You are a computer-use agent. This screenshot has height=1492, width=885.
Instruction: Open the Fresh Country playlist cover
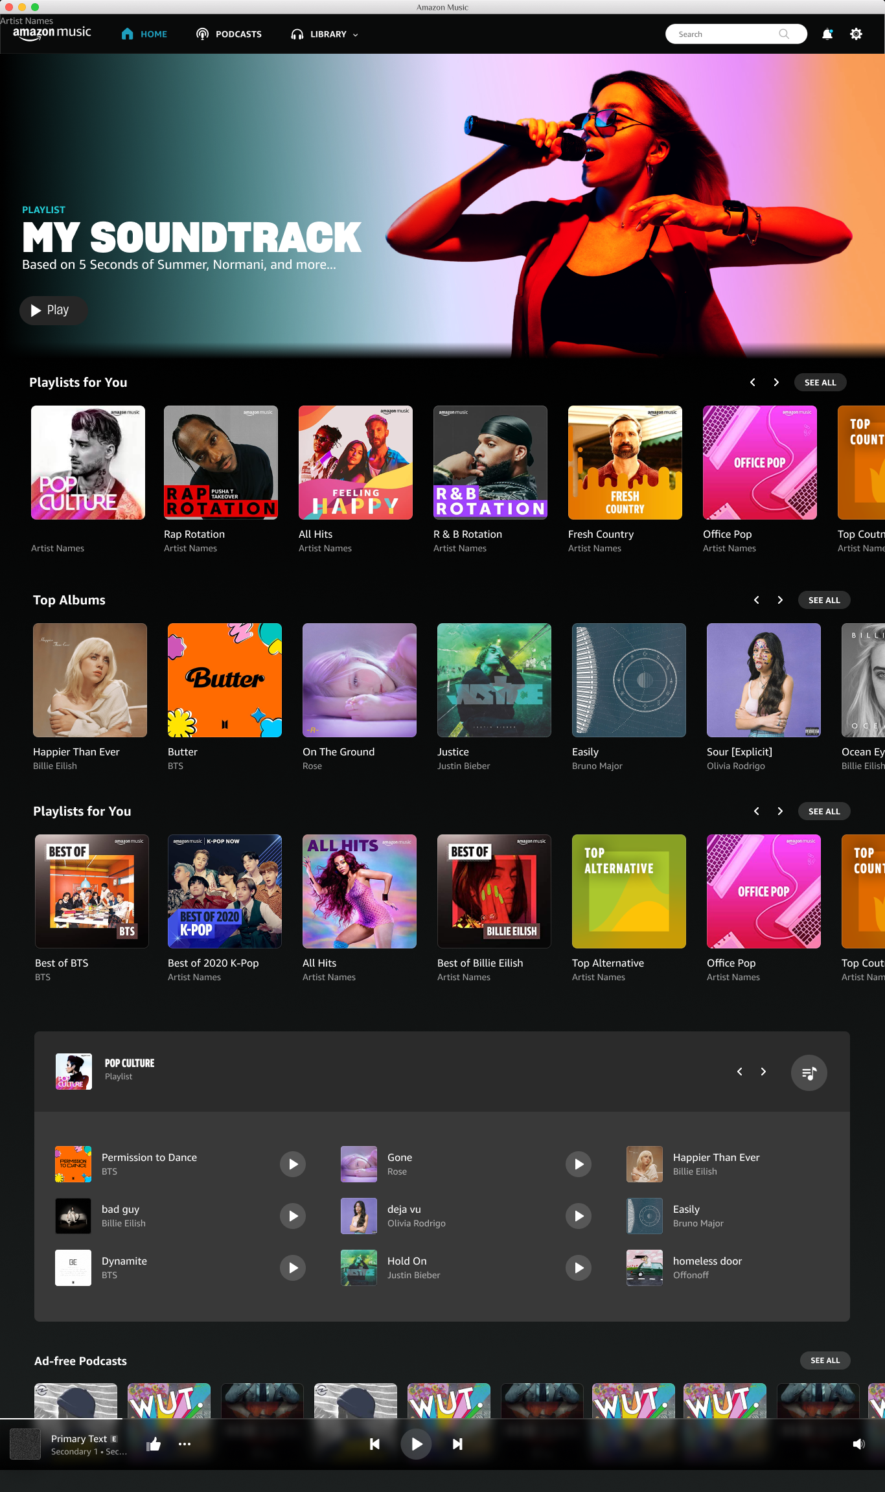[625, 463]
